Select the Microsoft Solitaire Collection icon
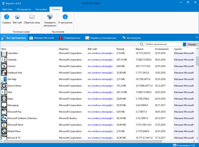Screen dimensions: 199x147 pyautogui.click(x=4, y=118)
